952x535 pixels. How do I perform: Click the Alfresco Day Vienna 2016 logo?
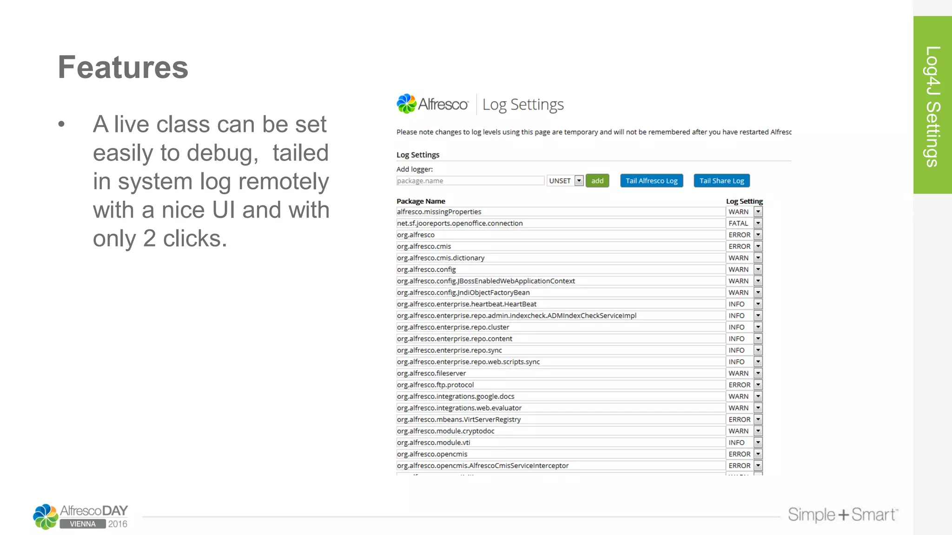(x=80, y=516)
